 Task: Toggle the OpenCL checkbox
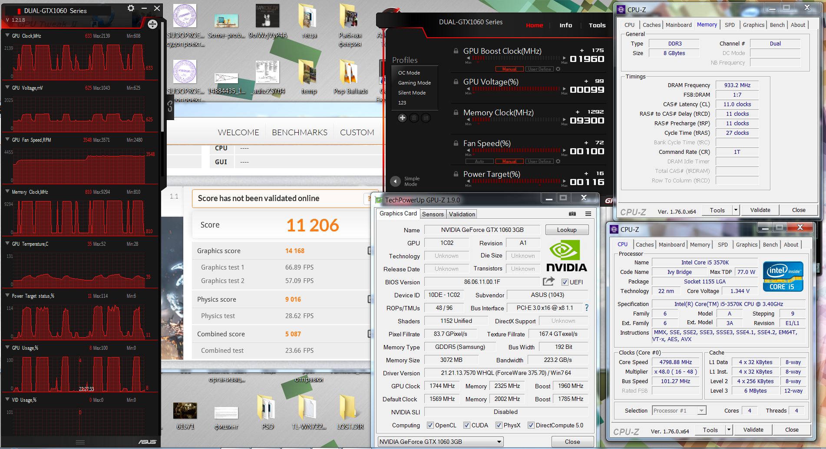tap(430, 425)
